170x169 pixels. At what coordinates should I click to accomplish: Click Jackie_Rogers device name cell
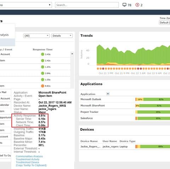[90, 146]
